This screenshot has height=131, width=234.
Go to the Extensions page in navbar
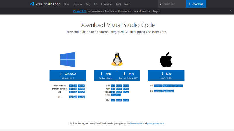tap(107, 4)
